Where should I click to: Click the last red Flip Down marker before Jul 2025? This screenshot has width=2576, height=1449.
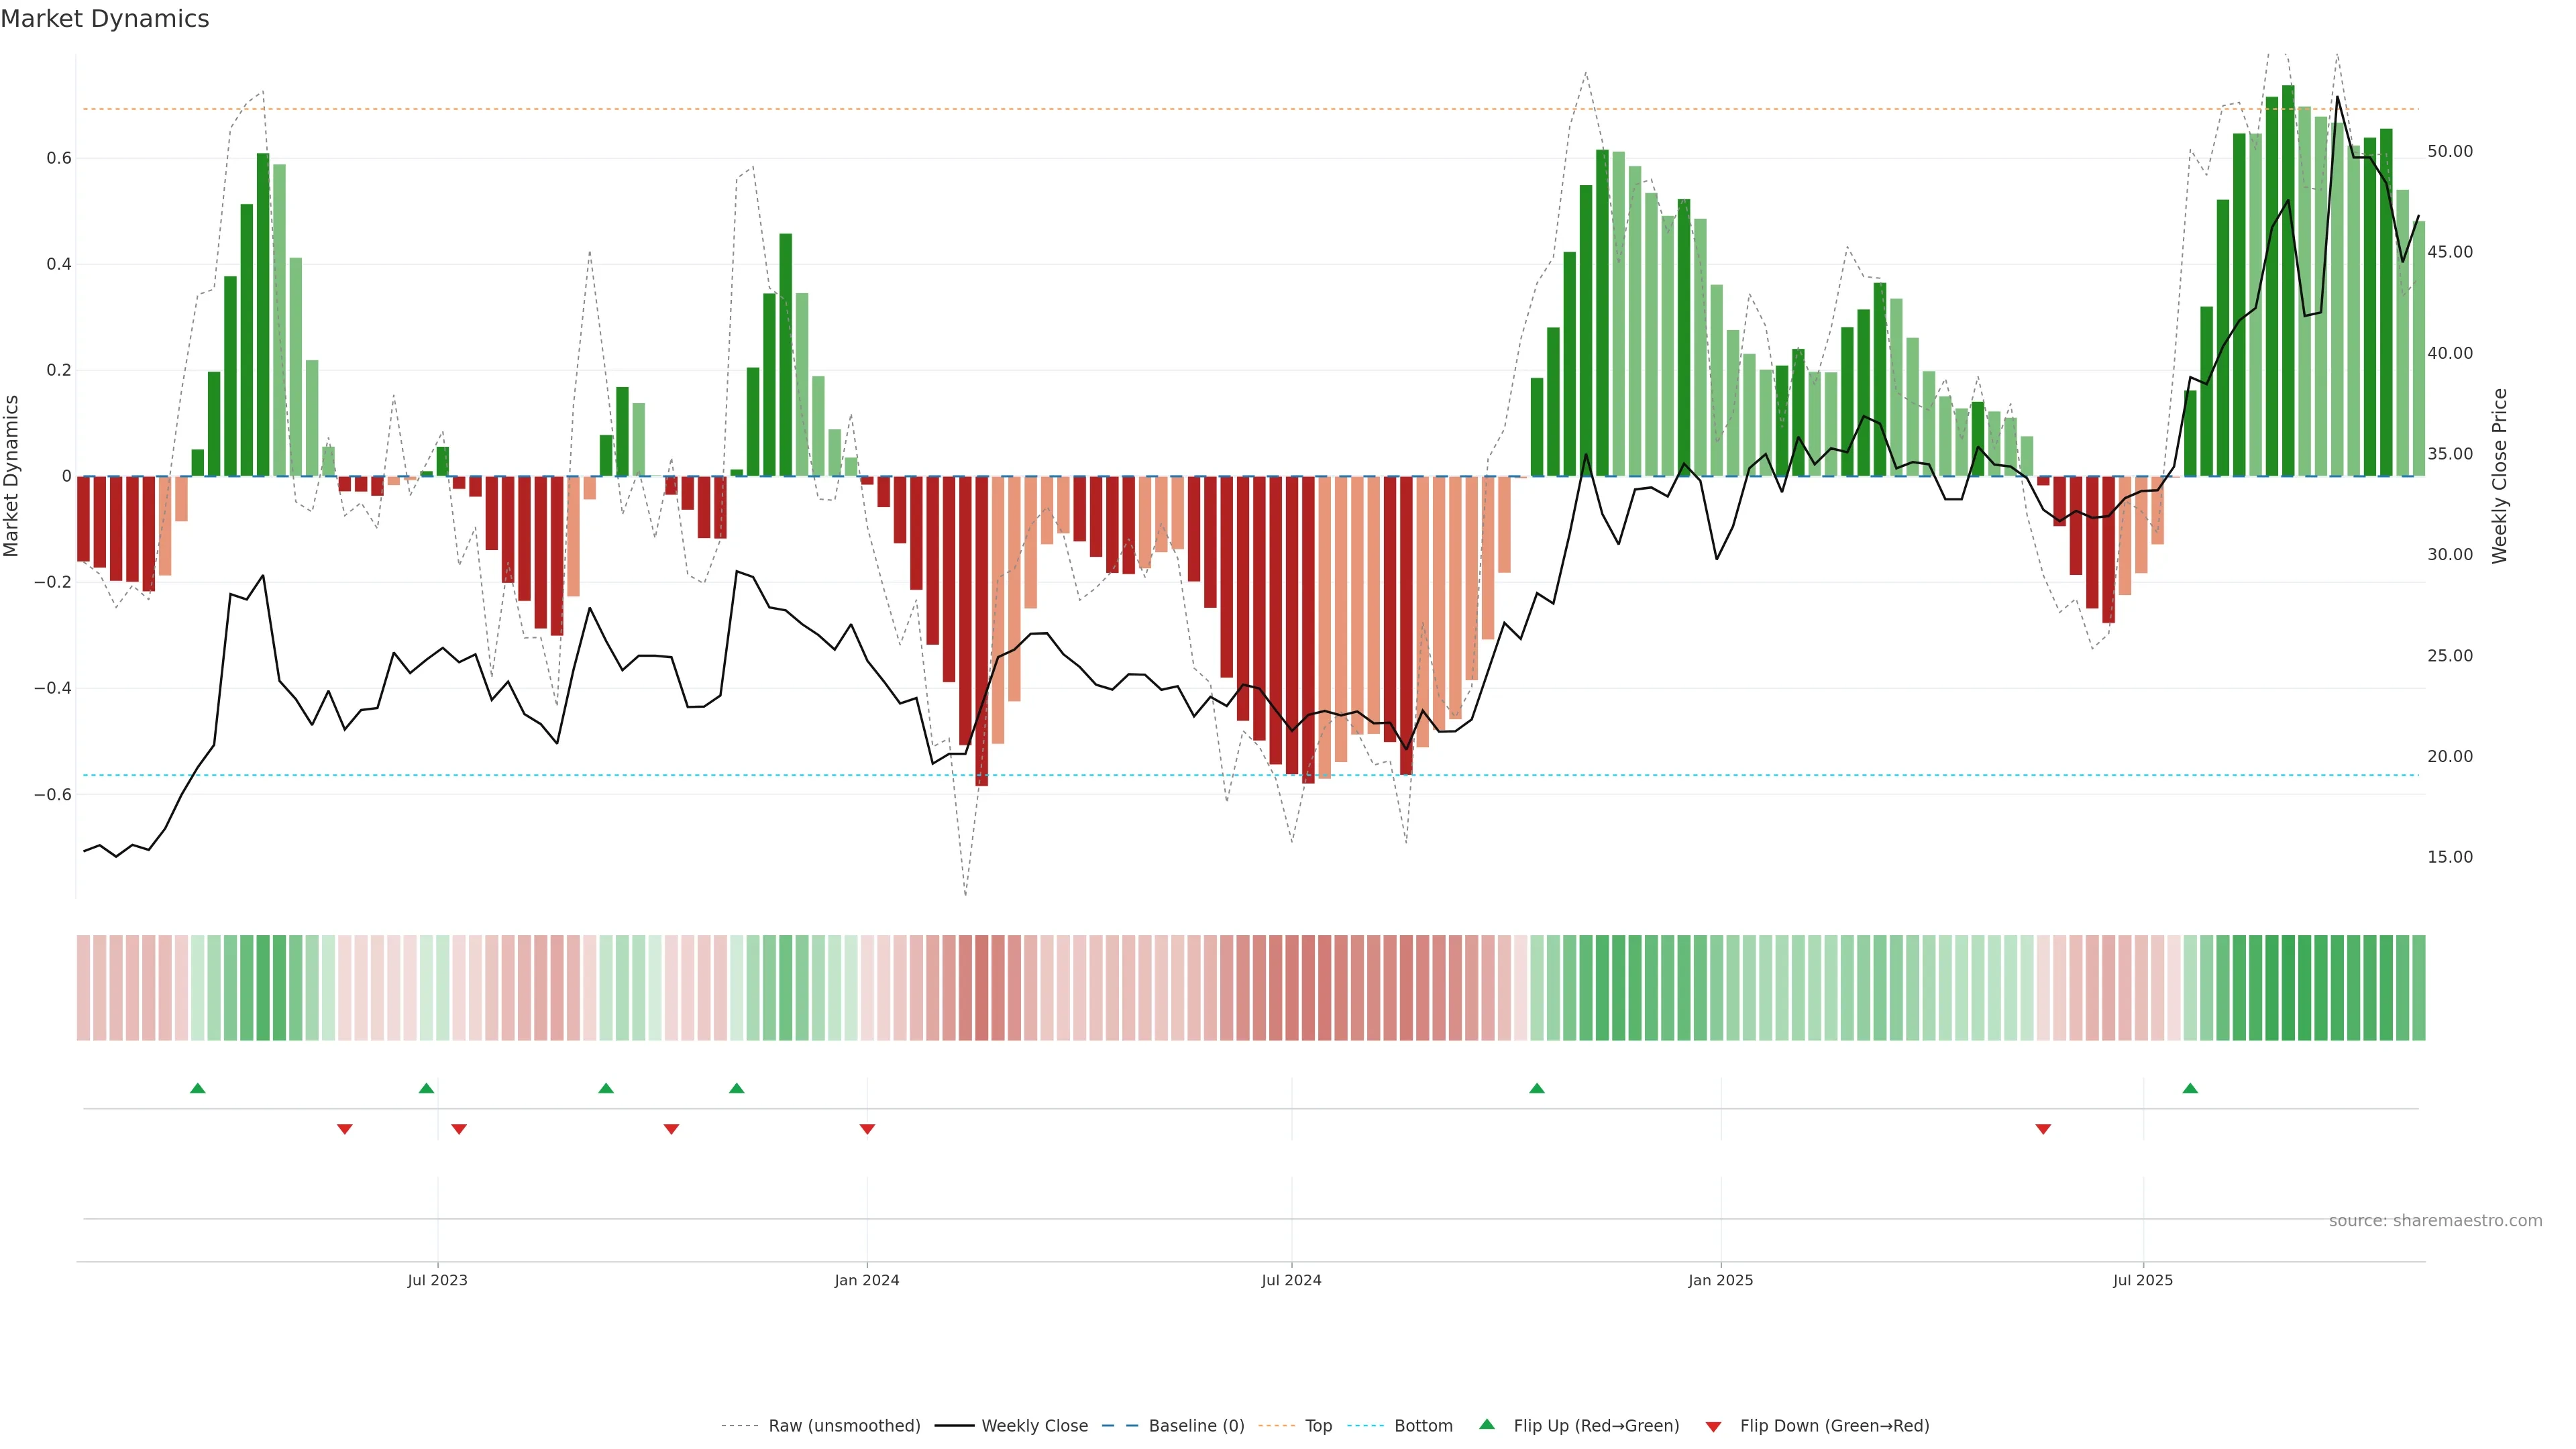pos(2043,1129)
